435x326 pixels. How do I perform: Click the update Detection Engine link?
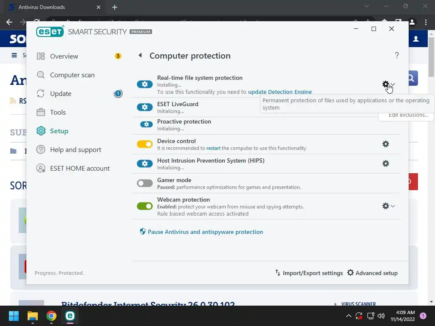tap(280, 92)
